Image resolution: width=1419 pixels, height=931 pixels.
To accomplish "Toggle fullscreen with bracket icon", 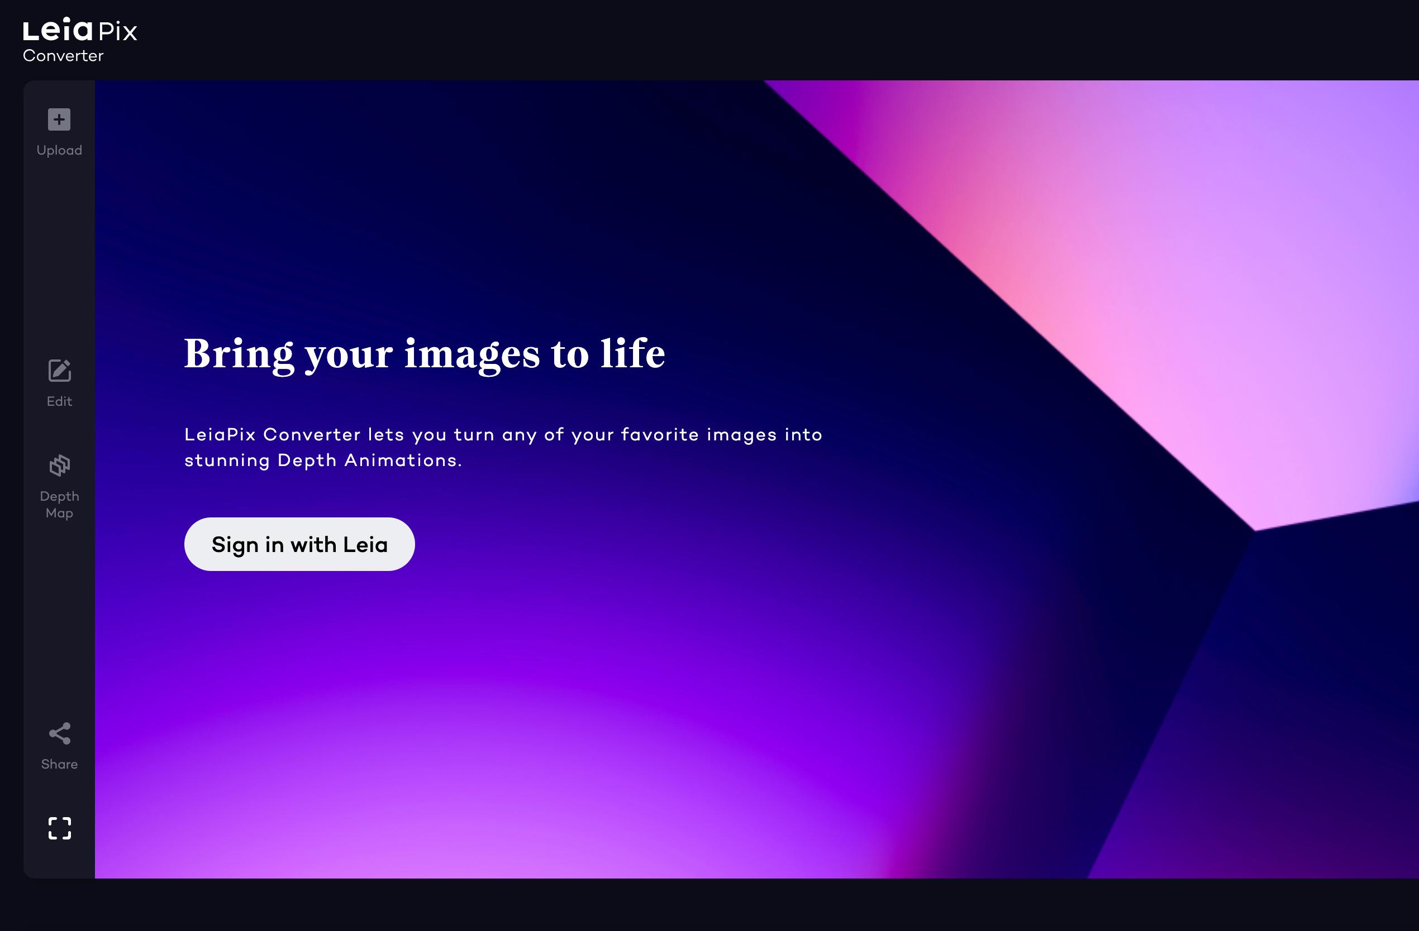I will (x=59, y=828).
